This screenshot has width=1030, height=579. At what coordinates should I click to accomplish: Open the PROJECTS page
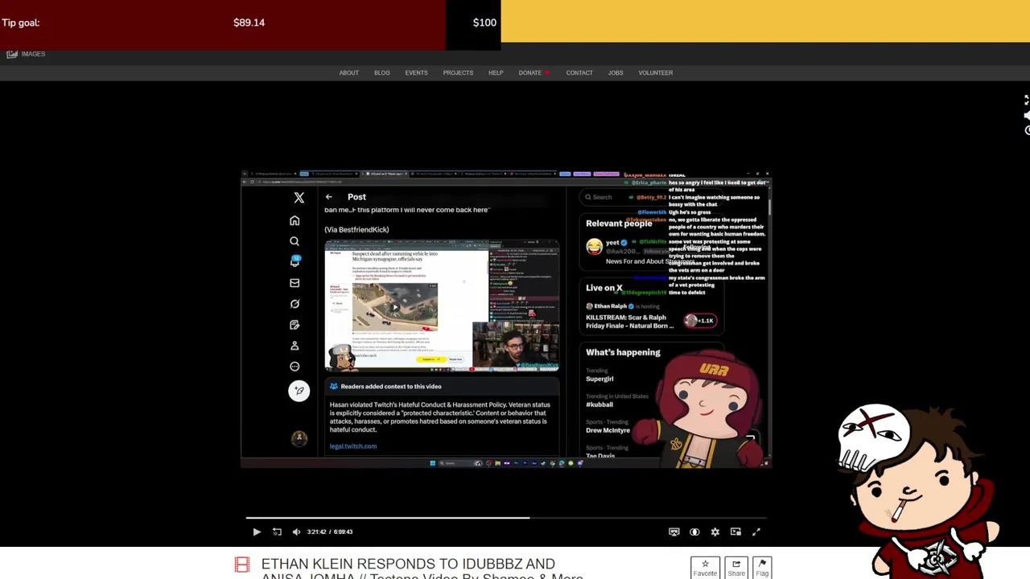tap(458, 72)
